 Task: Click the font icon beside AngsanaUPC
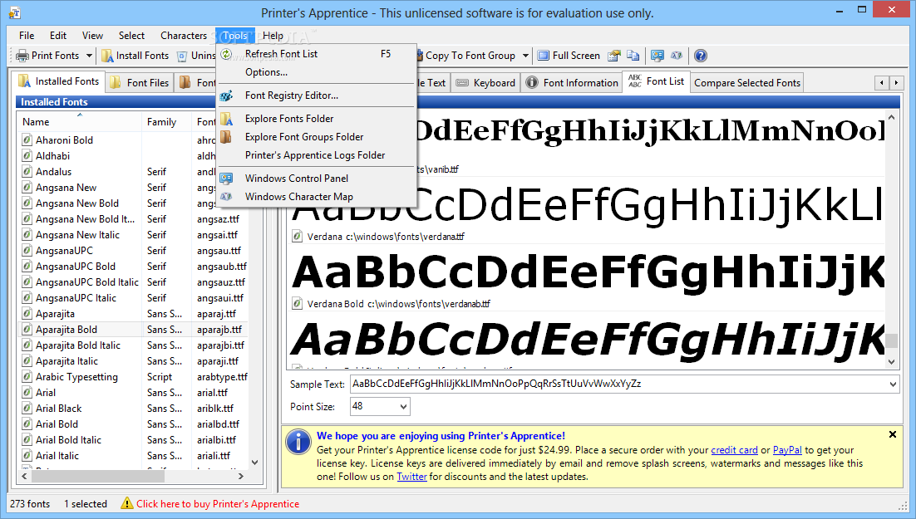27,251
